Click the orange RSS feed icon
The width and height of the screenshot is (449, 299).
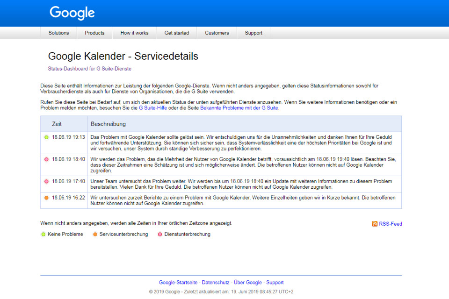click(375, 224)
